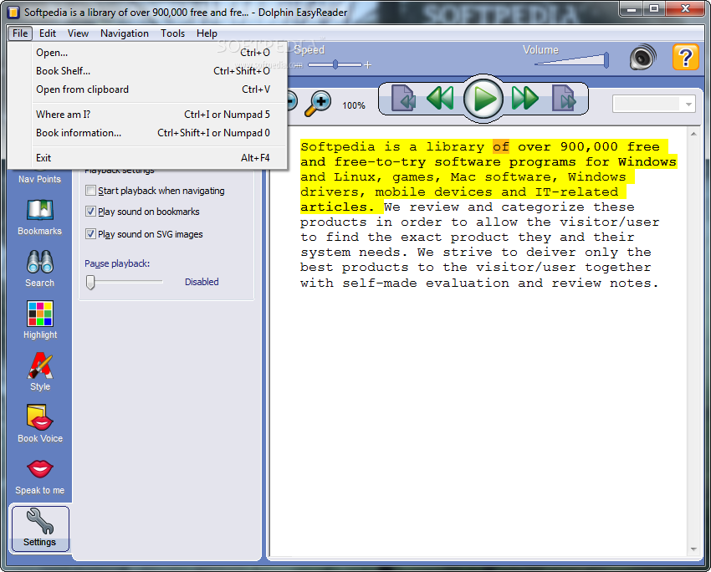Viewport: 711px width, 572px height.
Task: Uncheck Play sound on SVG images
Action: pyautogui.click(x=90, y=234)
